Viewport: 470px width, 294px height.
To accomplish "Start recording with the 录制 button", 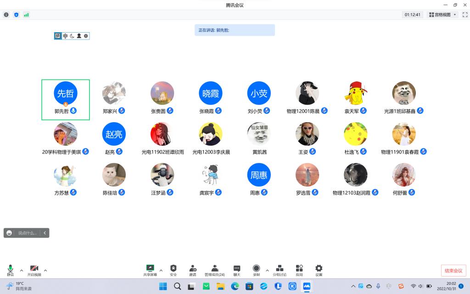I will click(256, 270).
